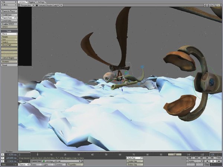The image size is (223, 167).
Task: Toggle the Y axis channel button
Action: click(x=3, y=158)
